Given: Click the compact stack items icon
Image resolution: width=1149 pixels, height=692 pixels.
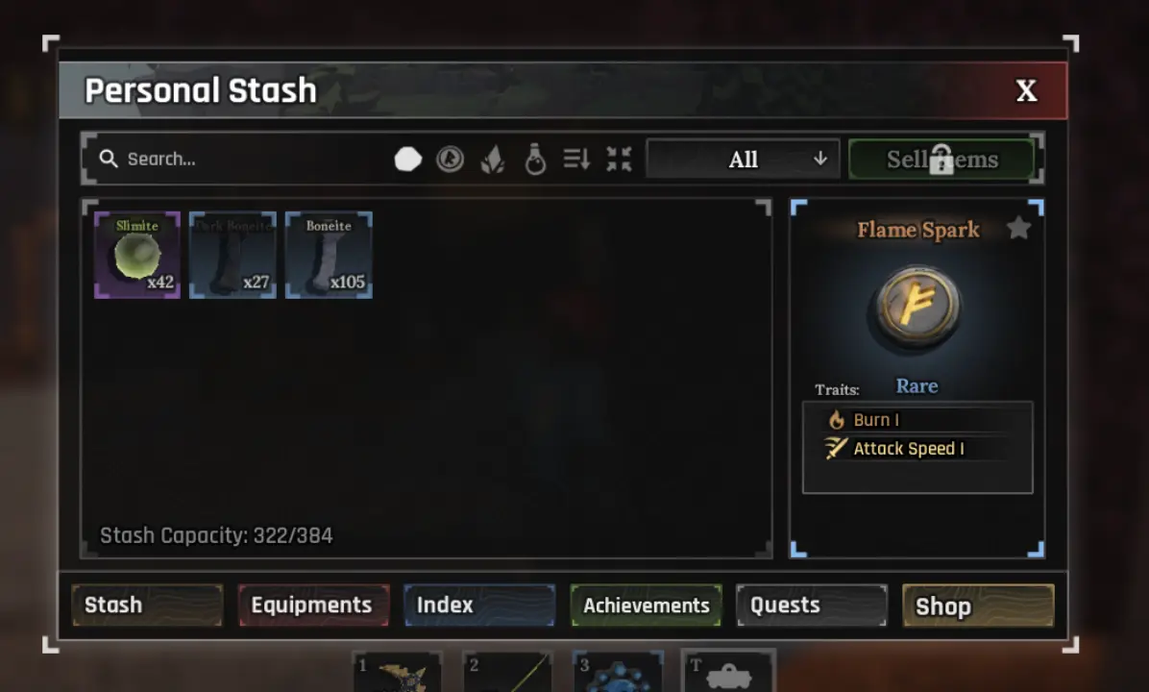Looking at the screenshot, I should click(620, 160).
